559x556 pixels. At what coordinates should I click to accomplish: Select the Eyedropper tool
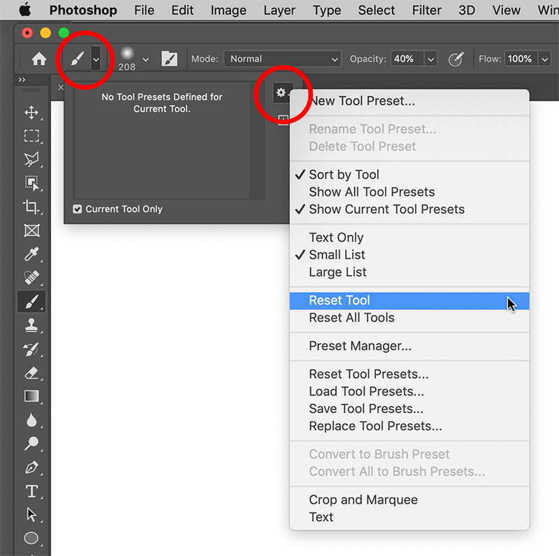coord(31,254)
